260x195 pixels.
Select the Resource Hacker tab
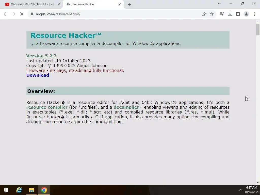pos(93,4)
